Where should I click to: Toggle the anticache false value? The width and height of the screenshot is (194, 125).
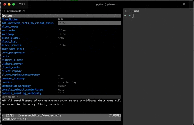[x=62, y=30]
